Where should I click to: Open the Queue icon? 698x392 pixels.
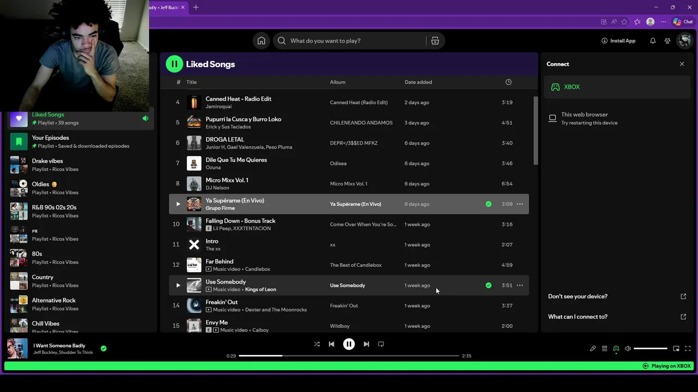tap(604, 348)
